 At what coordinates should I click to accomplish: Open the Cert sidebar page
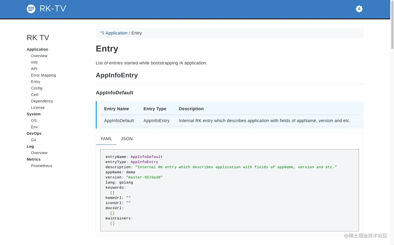[35, 95]
